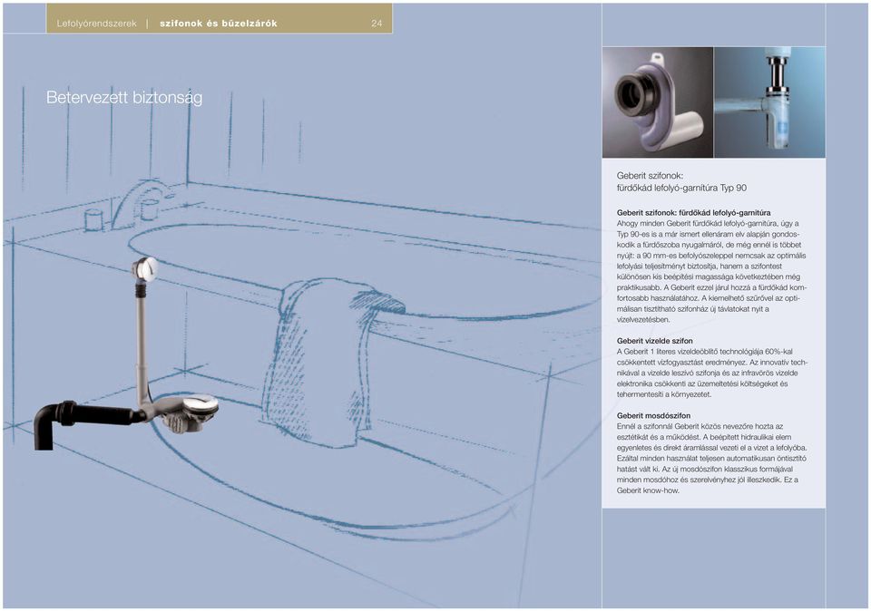Click the 'Lefolyórendszerek' header text
Screen dimensions: 871x611
[97, 24]
